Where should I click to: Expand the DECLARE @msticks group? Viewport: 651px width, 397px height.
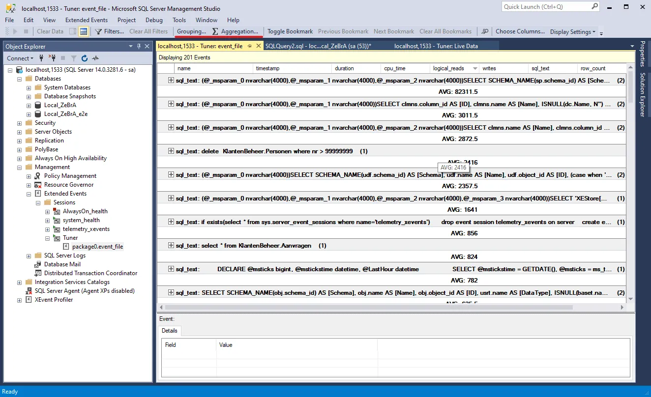point(171,269)
